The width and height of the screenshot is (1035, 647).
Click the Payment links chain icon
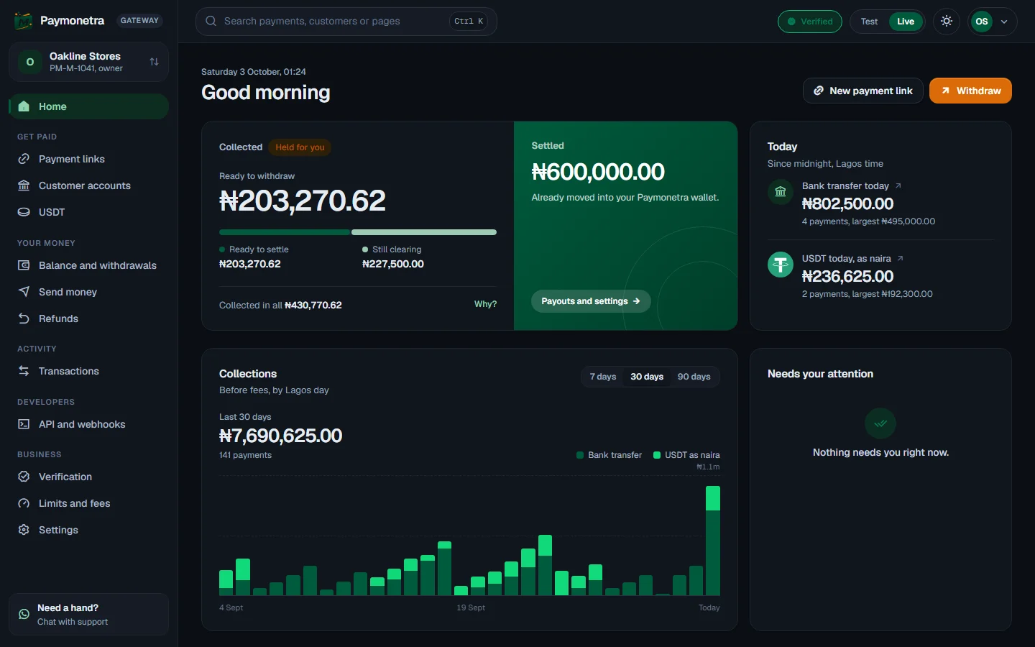[x=24, y=159]
